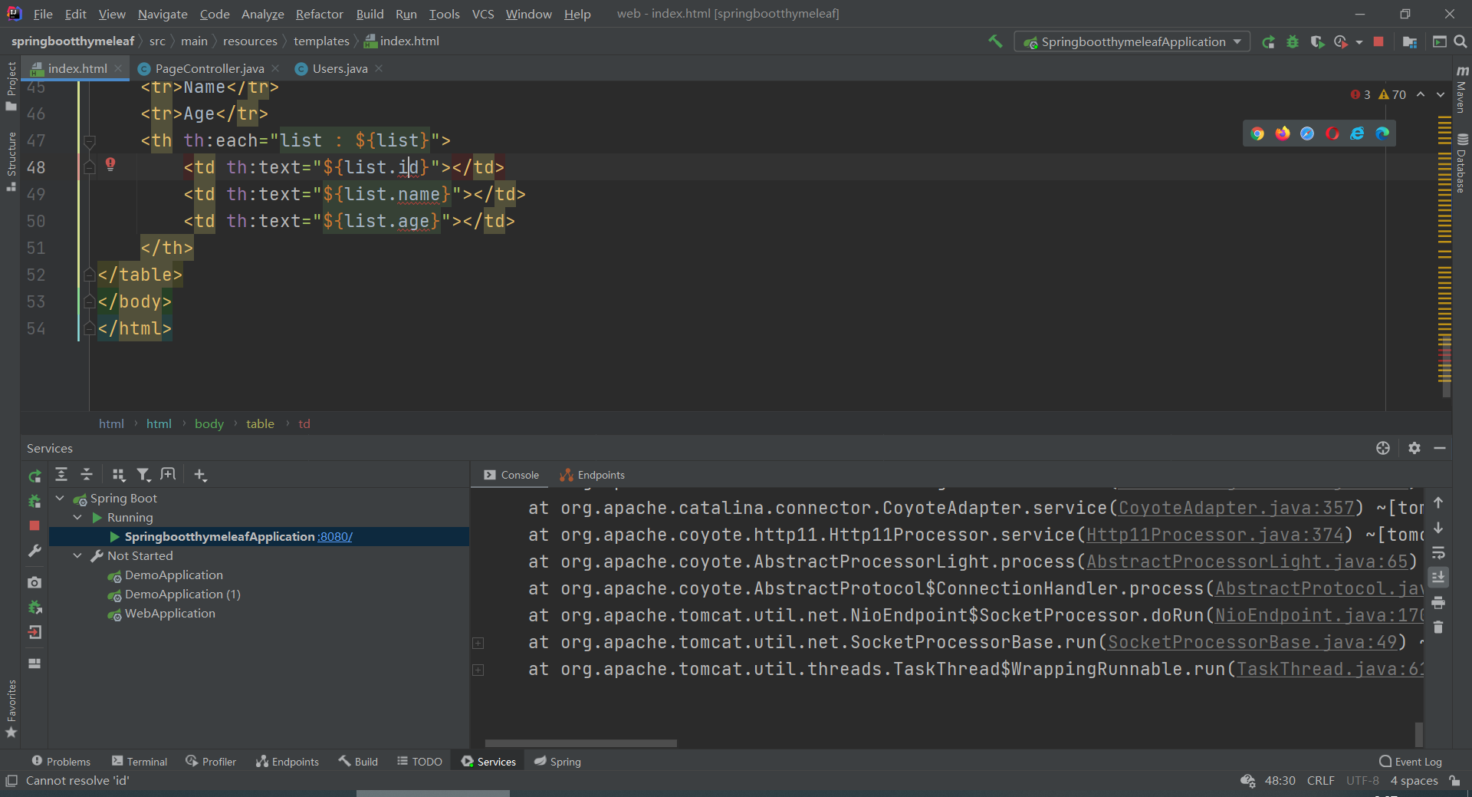Toggle tool window bars icon in status bar
This screenshot has height=797, width=1472.
pos(11,781)
